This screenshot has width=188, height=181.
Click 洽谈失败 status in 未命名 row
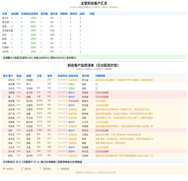click(x=73, y=139)
